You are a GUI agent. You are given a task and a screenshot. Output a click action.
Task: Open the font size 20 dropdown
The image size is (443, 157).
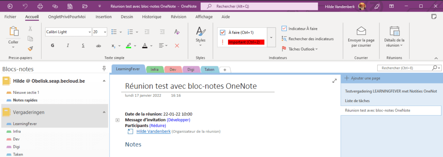click(105, 32)
